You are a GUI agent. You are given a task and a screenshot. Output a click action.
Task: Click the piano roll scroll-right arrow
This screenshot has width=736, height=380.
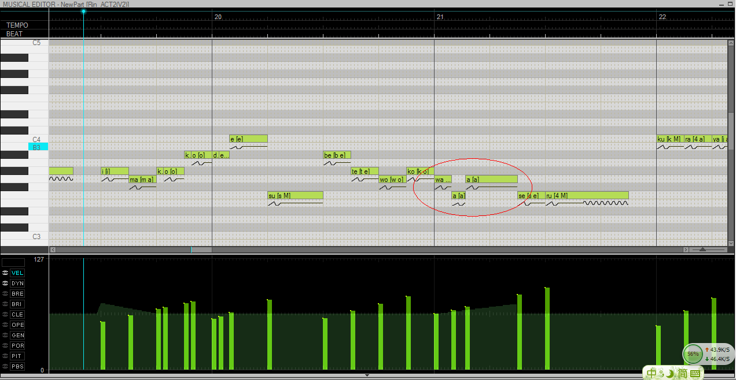(686, 249)
